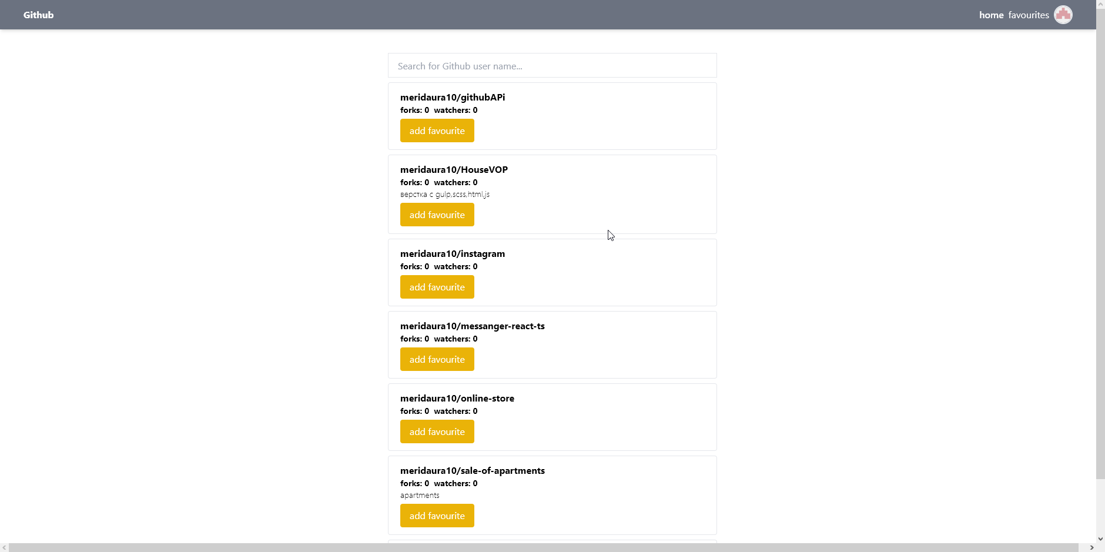The height and width of the screenshot is (552, 1105).
Task: Add meridaura10/messanger-react-ts to favourites
Action: tap(437, 359)
